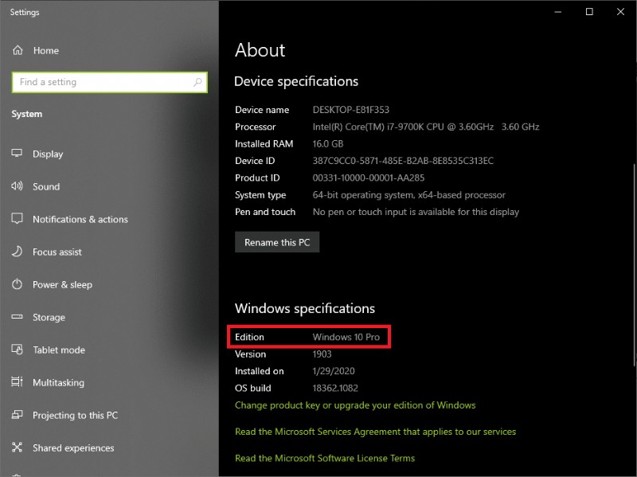Click the 64-bit operating system text
The height and width of the screenshot is (477, 637).
409,195
